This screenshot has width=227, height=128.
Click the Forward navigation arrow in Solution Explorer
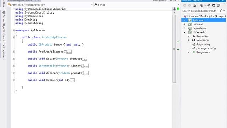189,6
